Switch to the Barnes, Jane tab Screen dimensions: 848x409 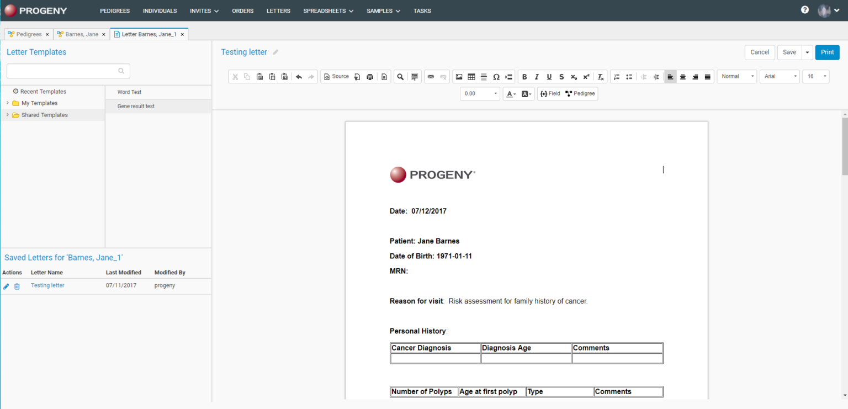tap(81, 34)
